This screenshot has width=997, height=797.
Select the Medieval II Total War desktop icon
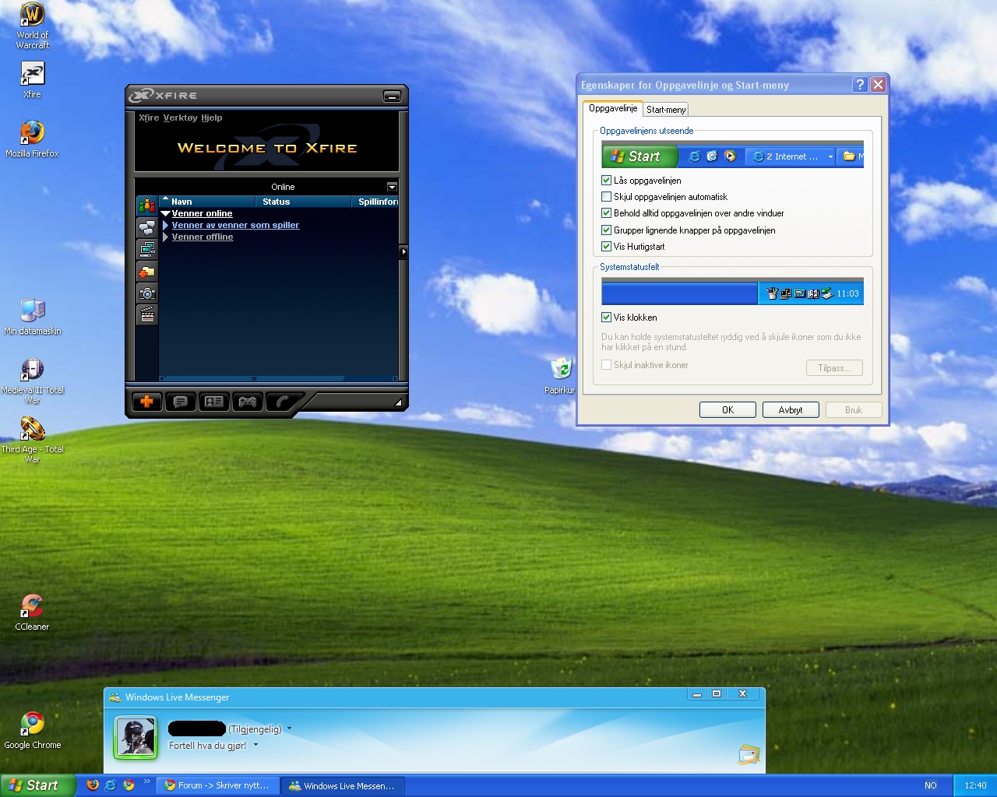tap(32, 381)
